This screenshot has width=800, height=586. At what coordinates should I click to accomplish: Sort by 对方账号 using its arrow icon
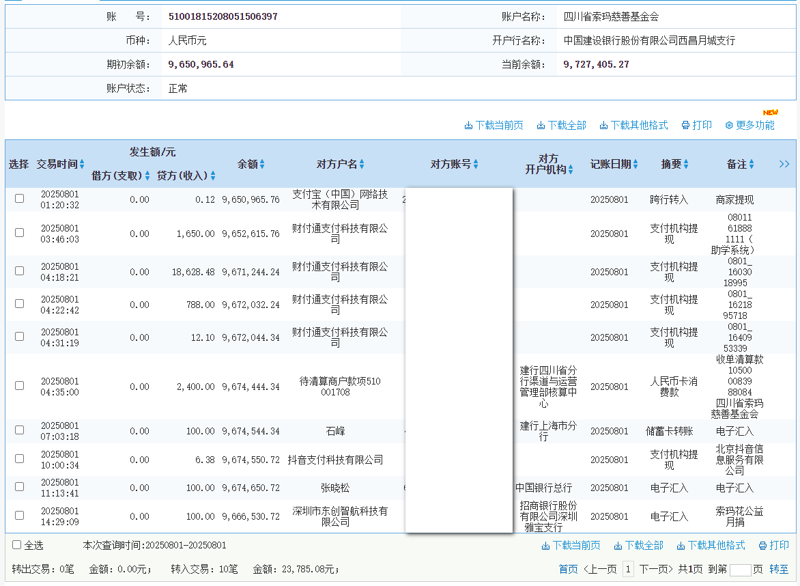476,165
